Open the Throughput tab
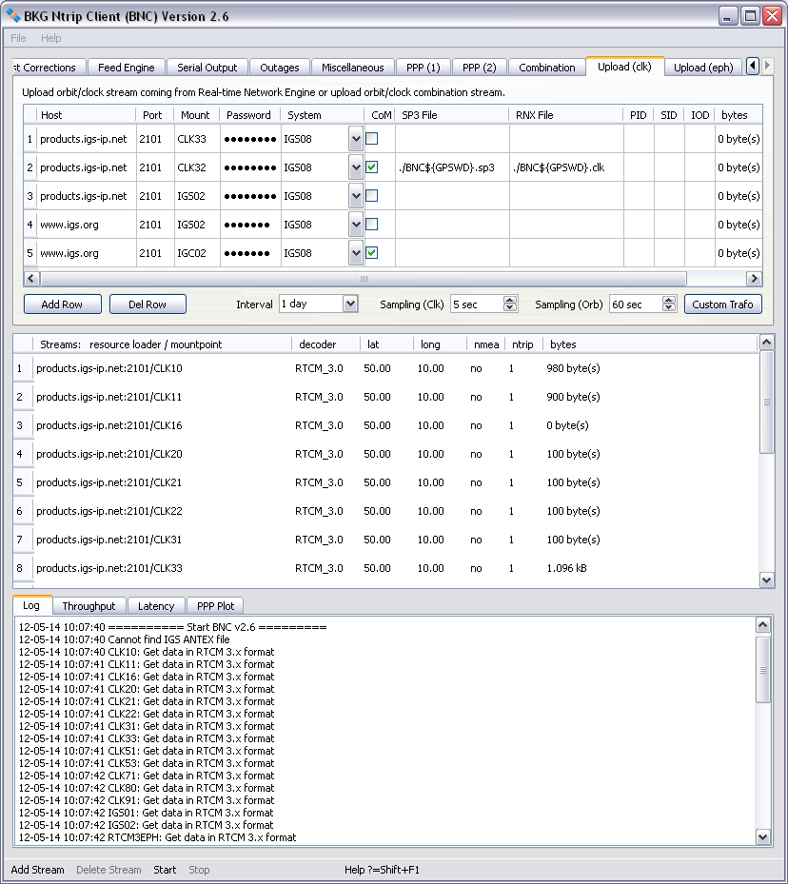788x884 pixels. pyautogui.click(x=89, y=606)
